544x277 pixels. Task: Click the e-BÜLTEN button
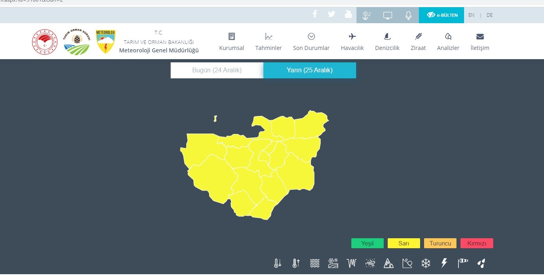point(441,15)
